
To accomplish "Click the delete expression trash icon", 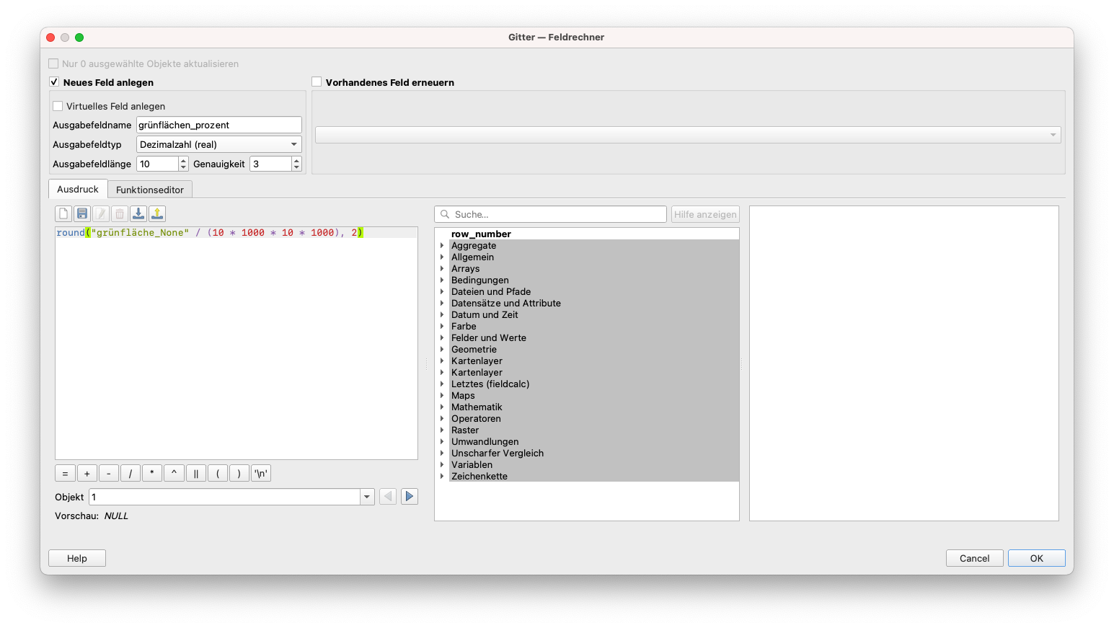I will [x=120, y=213].
